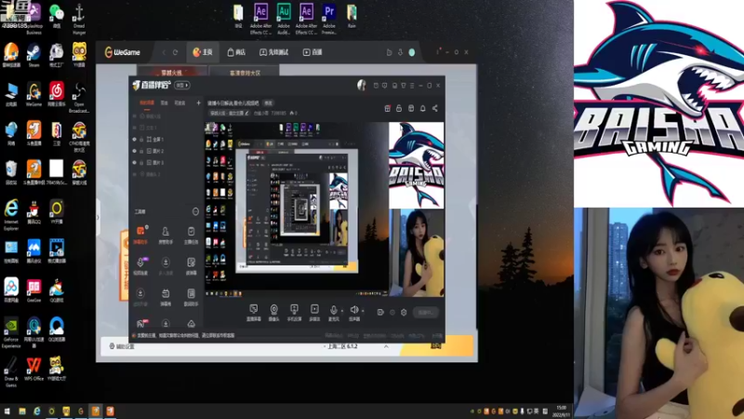Select the first orange scene tab in companion

pyautogui.click(x=147, y=102)
